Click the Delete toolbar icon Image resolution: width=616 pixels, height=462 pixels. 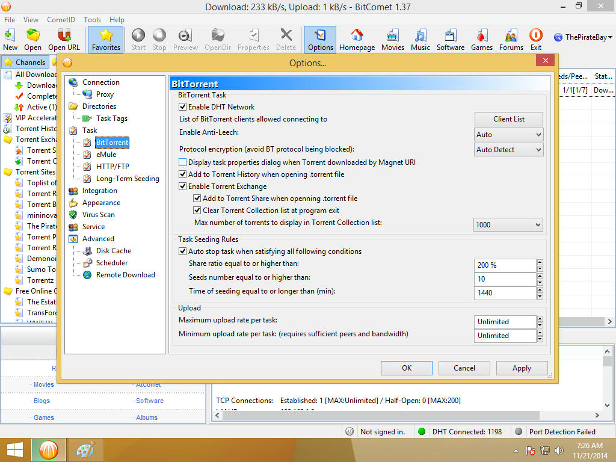coord(286,40)
